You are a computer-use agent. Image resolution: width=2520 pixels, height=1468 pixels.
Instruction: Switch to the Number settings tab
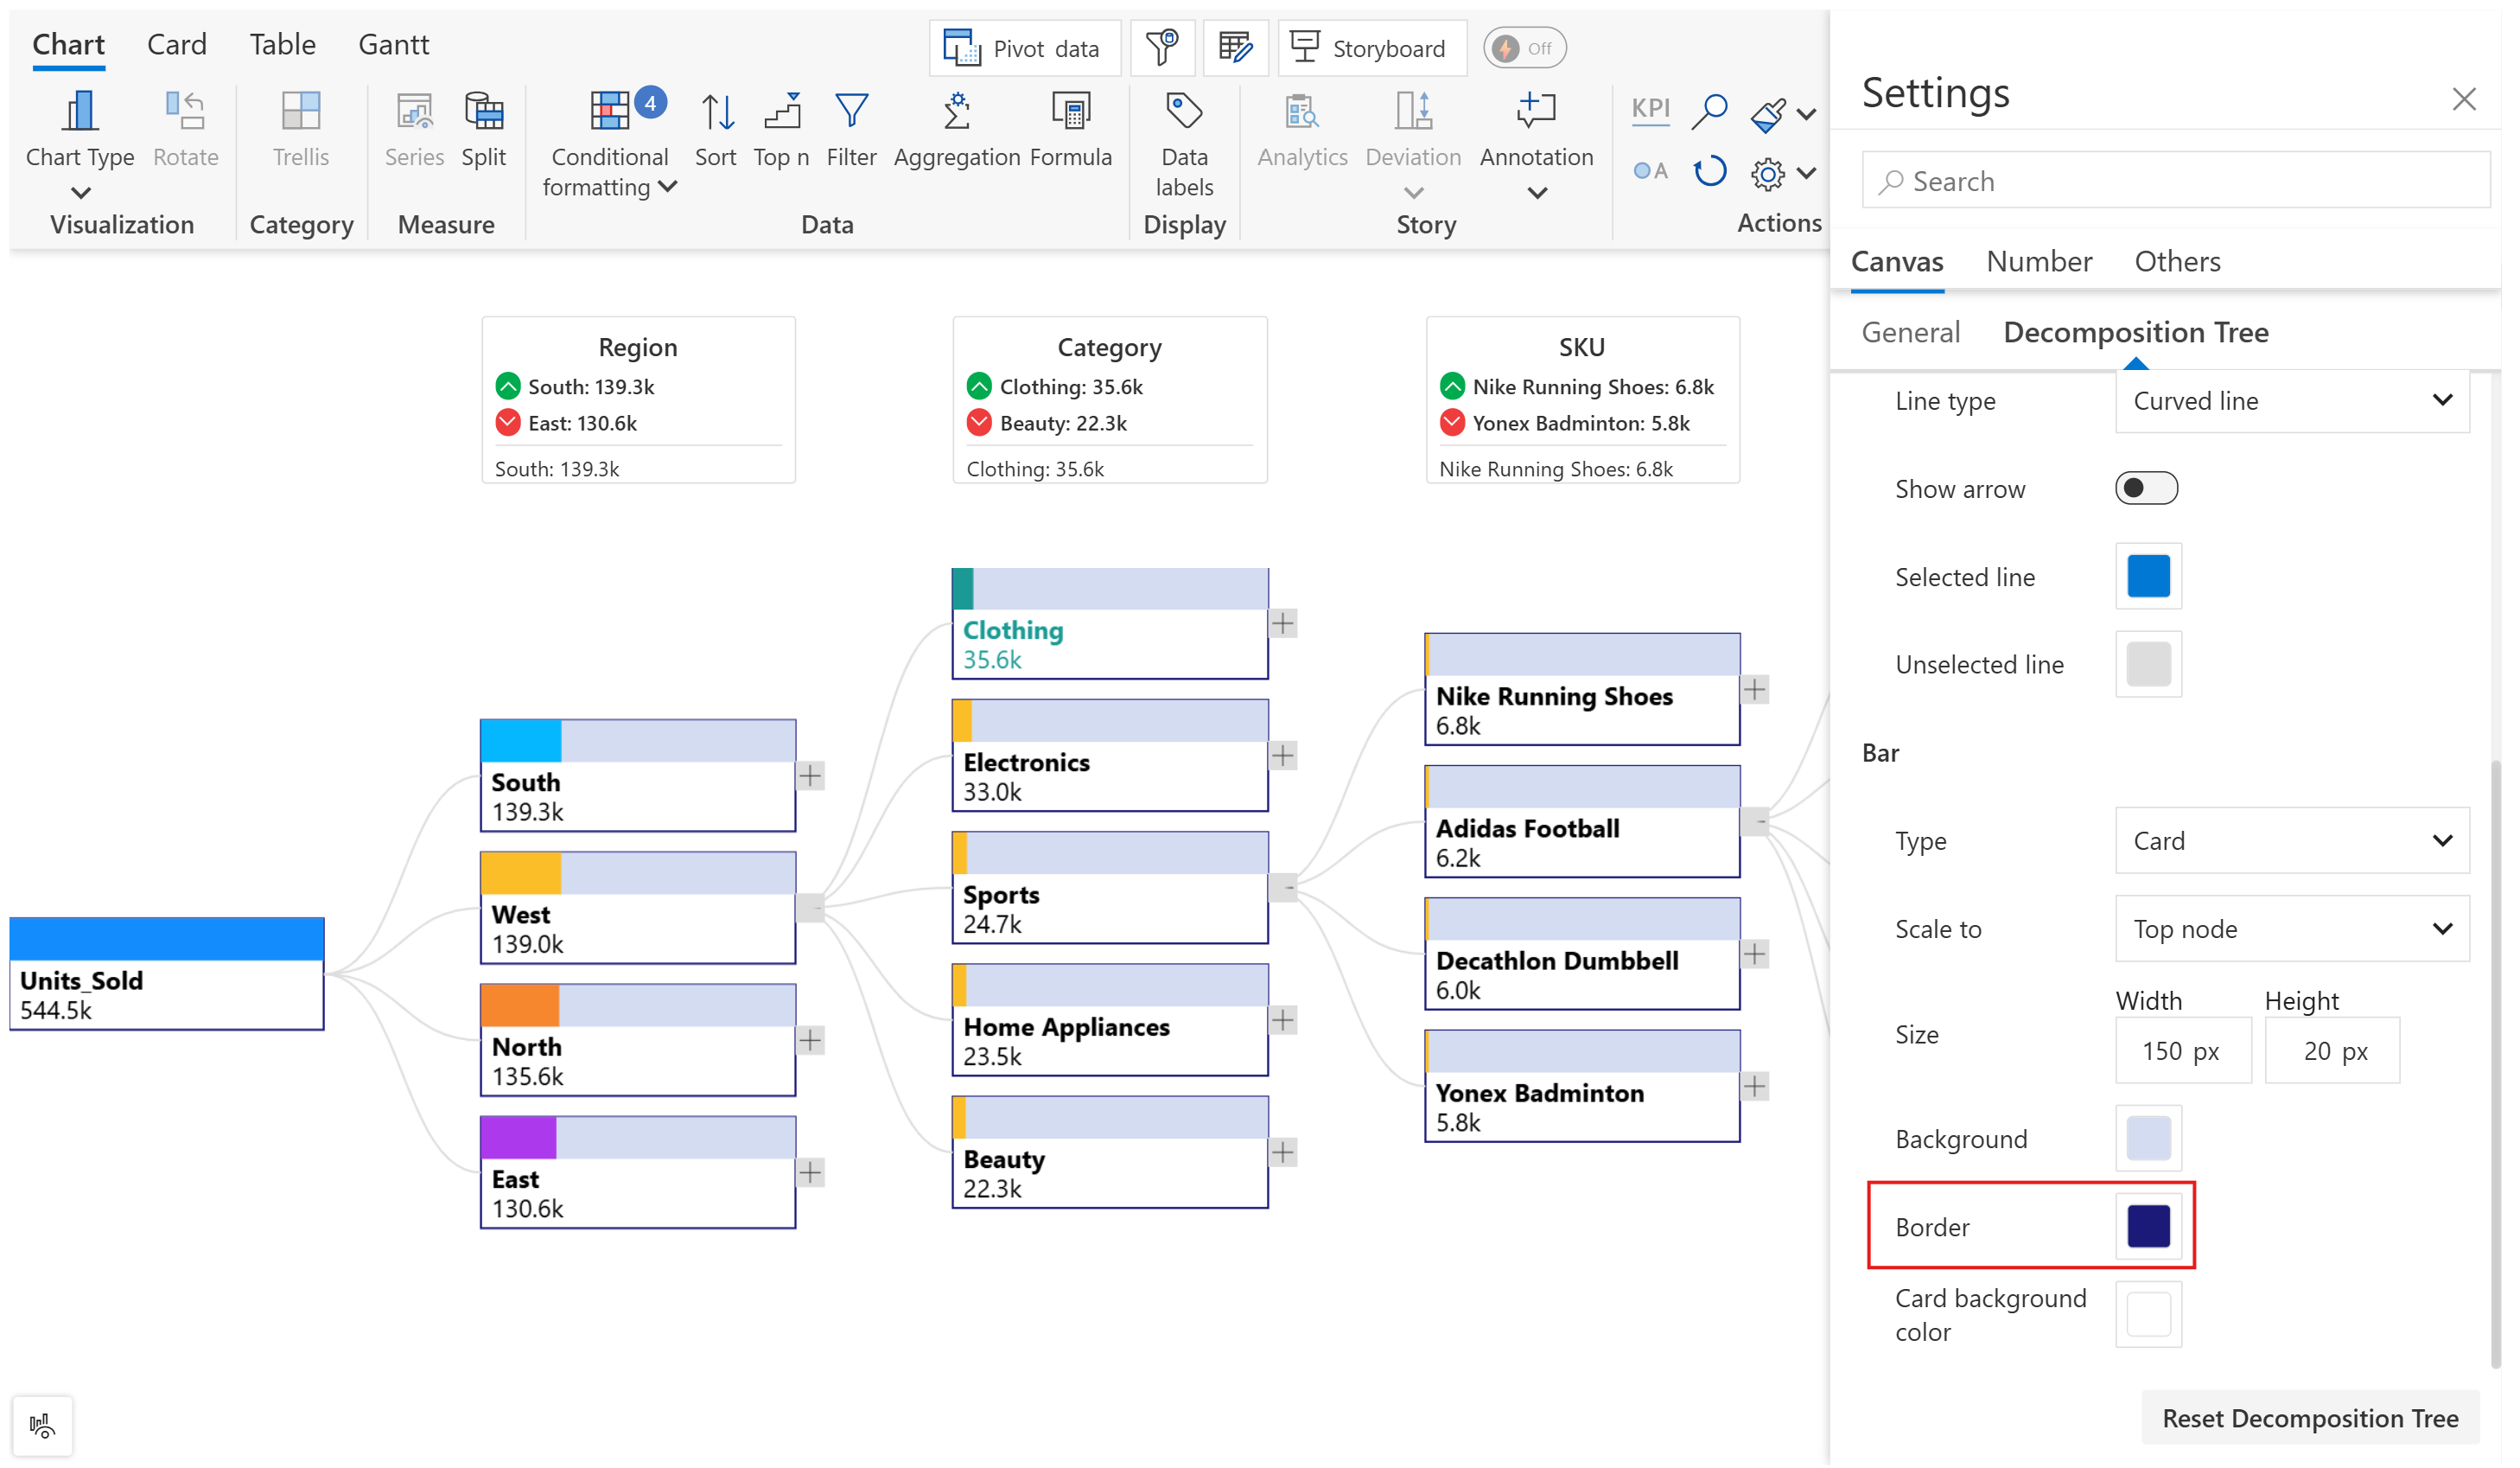click(x=2040, y=262)
